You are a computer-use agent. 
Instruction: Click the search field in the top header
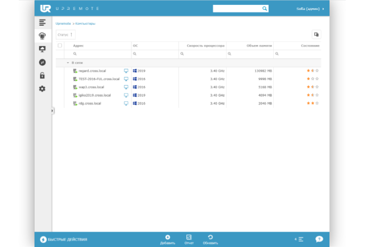(237, 8)
